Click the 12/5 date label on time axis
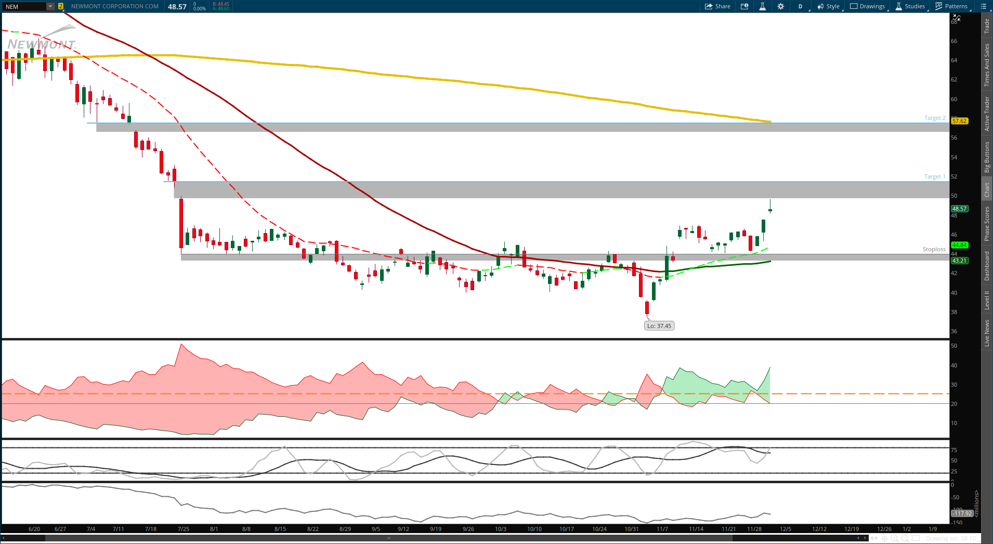Screen dimensions: 993x544 click(x=786, y=529)
